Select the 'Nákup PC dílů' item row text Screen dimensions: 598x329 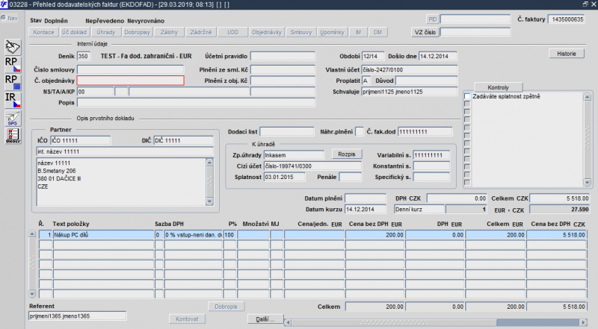click(x=71, y=235)
